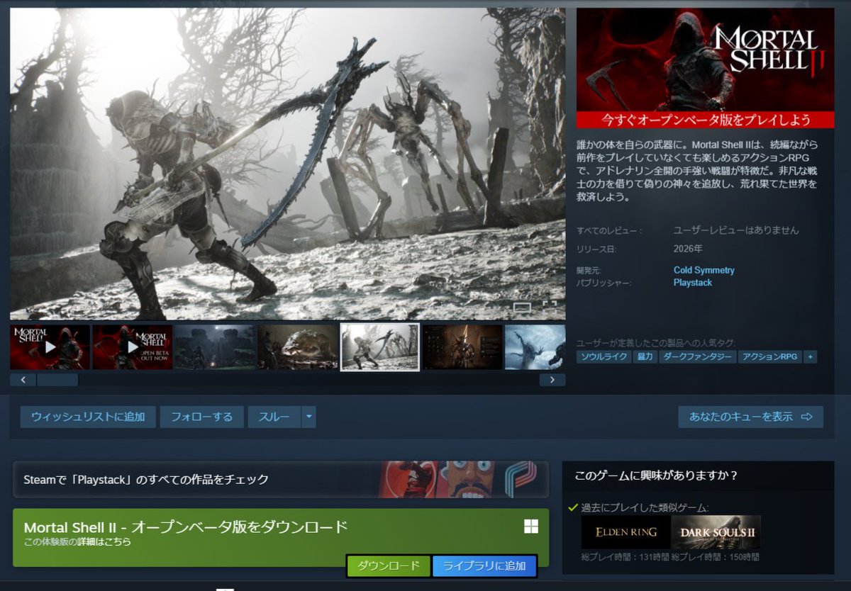Click the ユーザーレビューはありません review text

point(736,230)
